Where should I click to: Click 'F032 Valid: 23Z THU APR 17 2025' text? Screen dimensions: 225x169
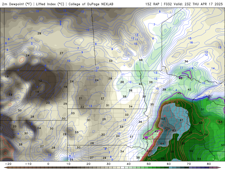[x=193, y=4]
